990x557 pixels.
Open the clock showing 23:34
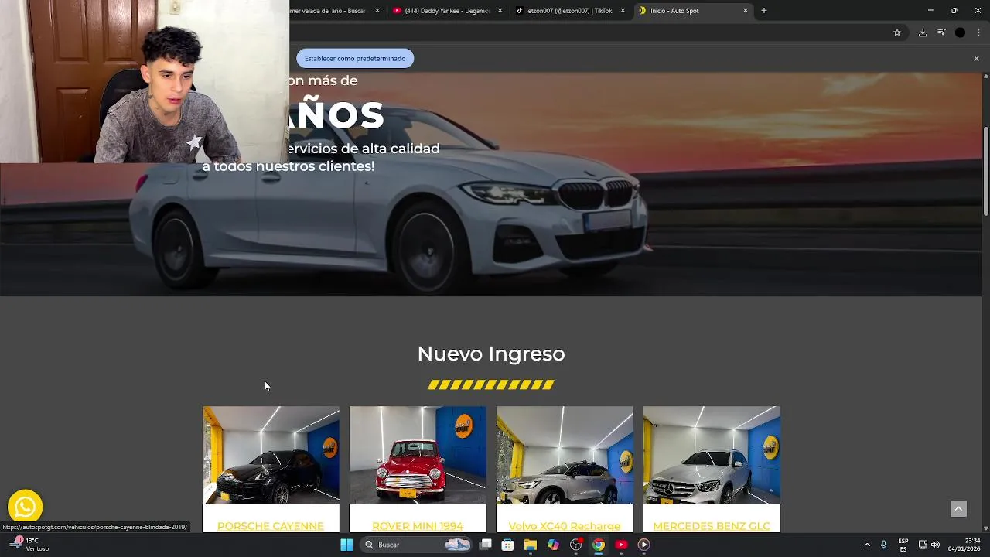[964, 545]
